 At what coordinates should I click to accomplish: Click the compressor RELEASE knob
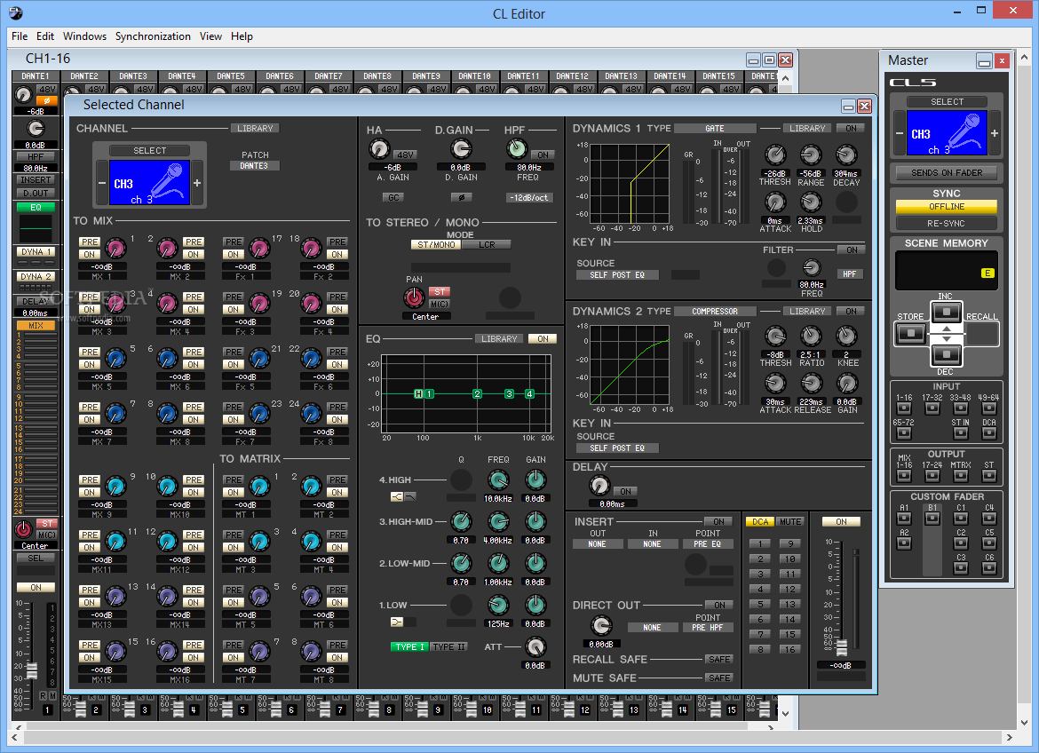(811, 383)
